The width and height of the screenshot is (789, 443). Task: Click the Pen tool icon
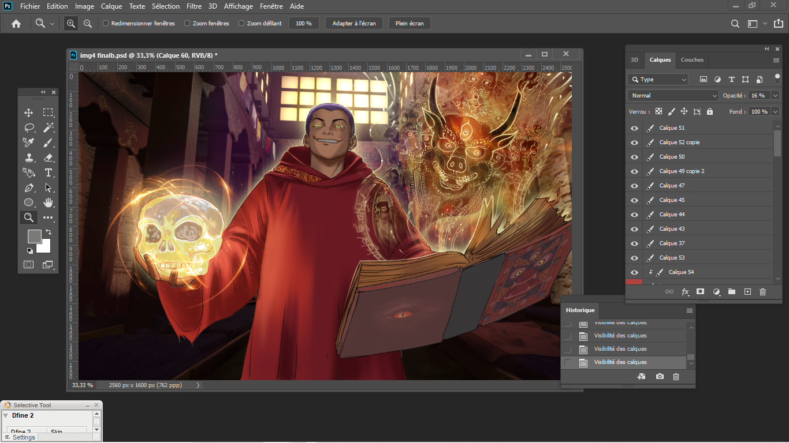point(28,187)
